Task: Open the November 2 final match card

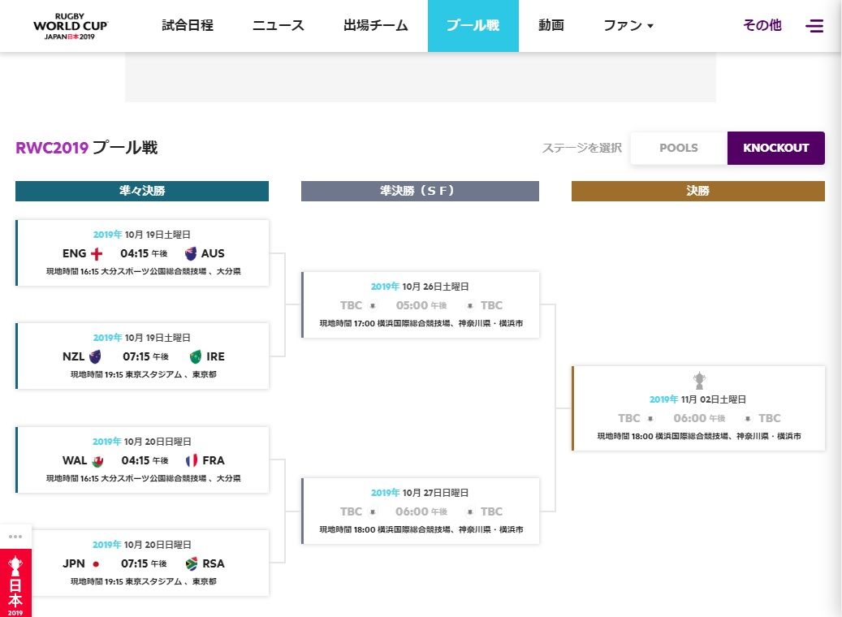Action: [x=698, y=408]
